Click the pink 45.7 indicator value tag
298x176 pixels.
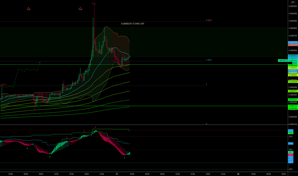(291, 155)
